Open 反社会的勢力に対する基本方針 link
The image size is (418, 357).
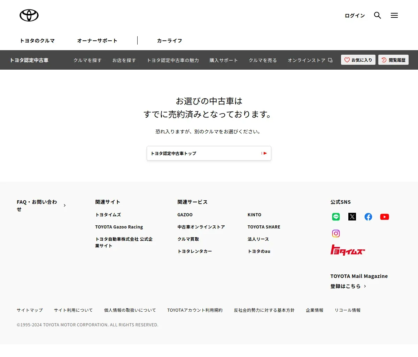coord(264,310)
